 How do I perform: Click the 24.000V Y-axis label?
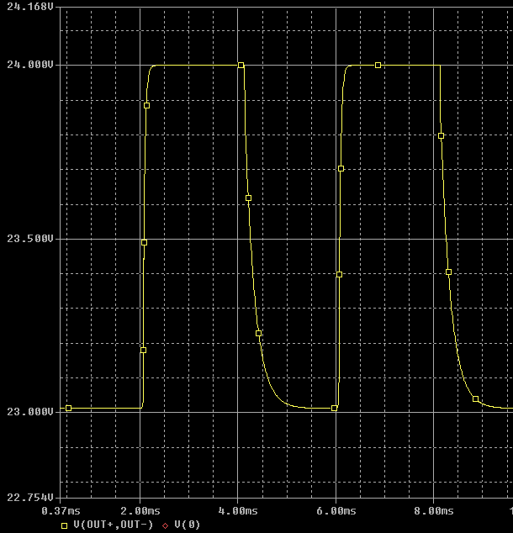tap(30, 65)
